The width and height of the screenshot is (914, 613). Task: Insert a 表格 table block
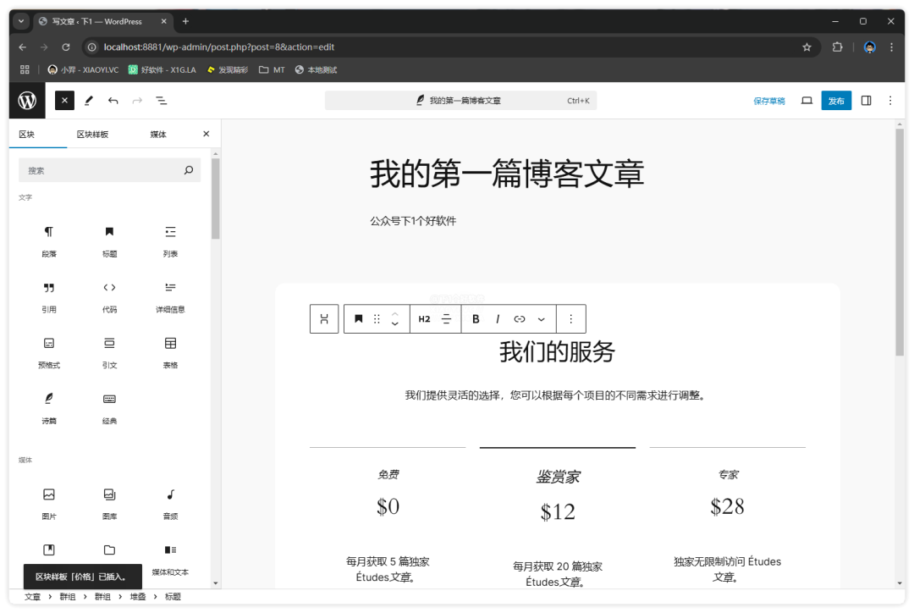(170, 351)
